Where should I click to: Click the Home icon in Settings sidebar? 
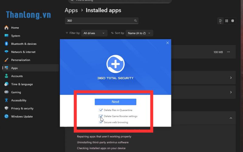(6, 28)
